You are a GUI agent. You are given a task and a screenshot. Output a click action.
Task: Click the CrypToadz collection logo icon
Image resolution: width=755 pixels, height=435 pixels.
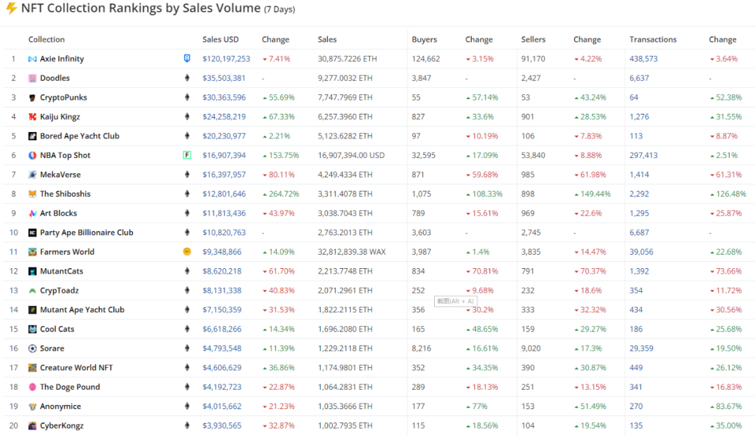[x=32, y=290]
